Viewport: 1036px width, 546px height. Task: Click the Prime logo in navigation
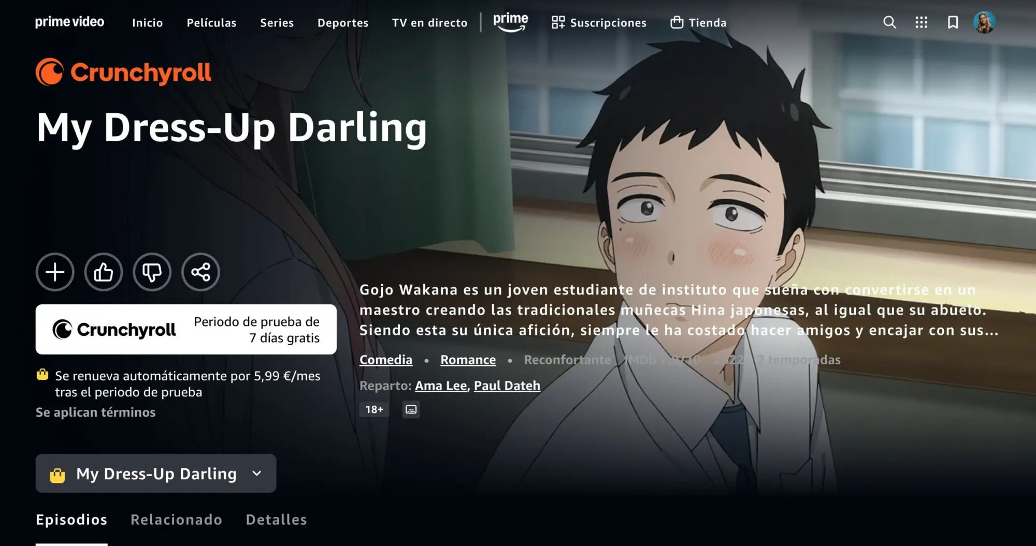510,22
